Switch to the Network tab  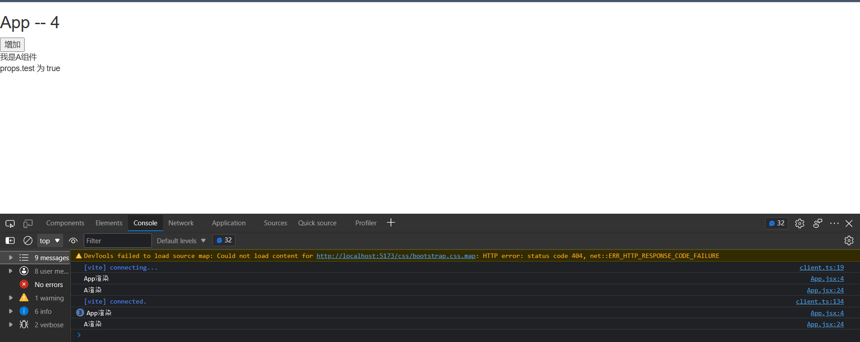(181, 223)
